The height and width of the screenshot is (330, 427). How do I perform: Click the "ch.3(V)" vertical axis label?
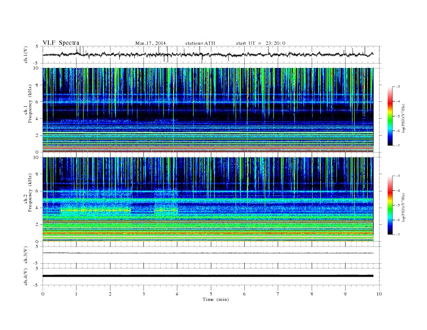(x=26, y=255)
